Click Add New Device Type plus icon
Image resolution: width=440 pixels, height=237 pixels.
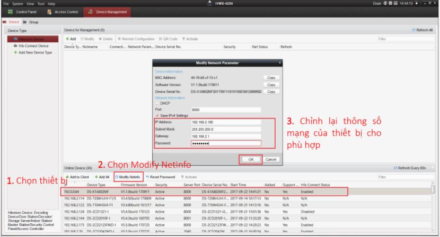click(x=15, y=52)
